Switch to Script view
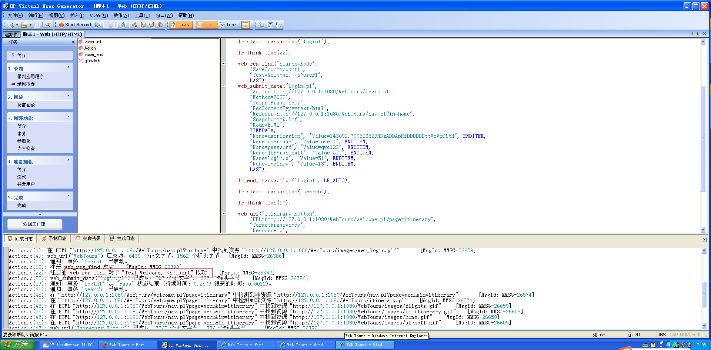 point(206,25)
